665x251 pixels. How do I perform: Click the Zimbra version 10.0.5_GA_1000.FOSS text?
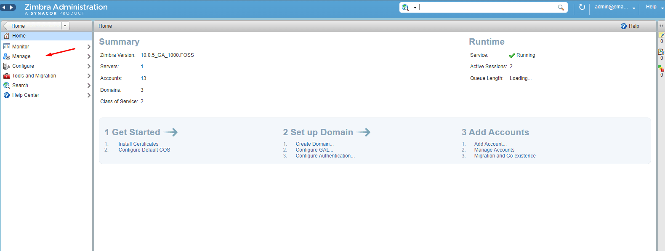click(x=167, y=55)
